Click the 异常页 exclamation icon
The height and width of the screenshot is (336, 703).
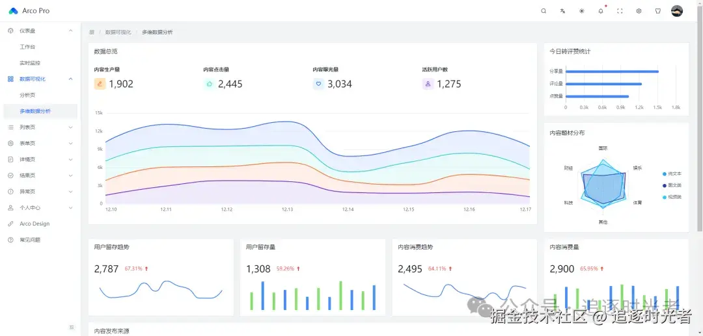click(x=11, y=192)
